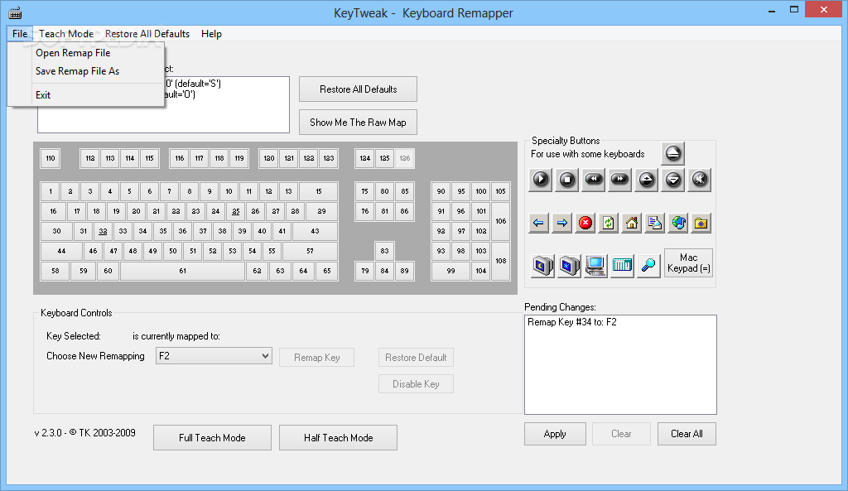Close the open File menu

(x=20, y=33)
